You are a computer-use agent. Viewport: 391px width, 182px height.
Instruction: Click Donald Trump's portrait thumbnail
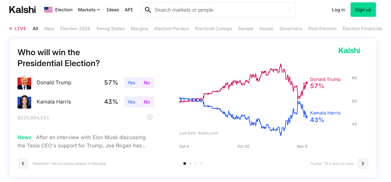pyautogui.click(x=24, y=83)
